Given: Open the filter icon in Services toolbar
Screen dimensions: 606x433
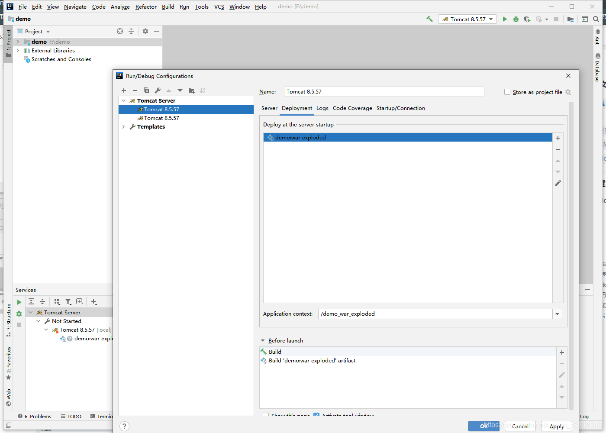Looking at the screenshot, I should (x=68, y=301).
